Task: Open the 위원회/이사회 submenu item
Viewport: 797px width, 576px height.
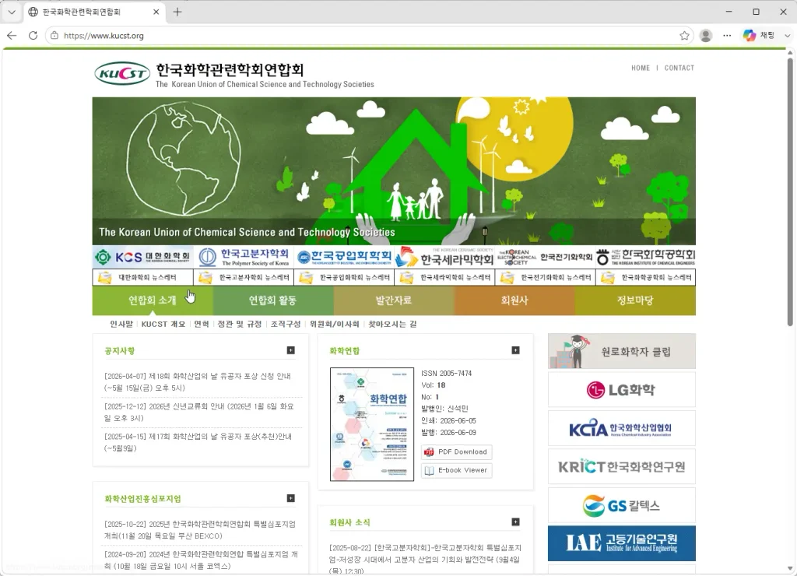Action: pos(335,324)
